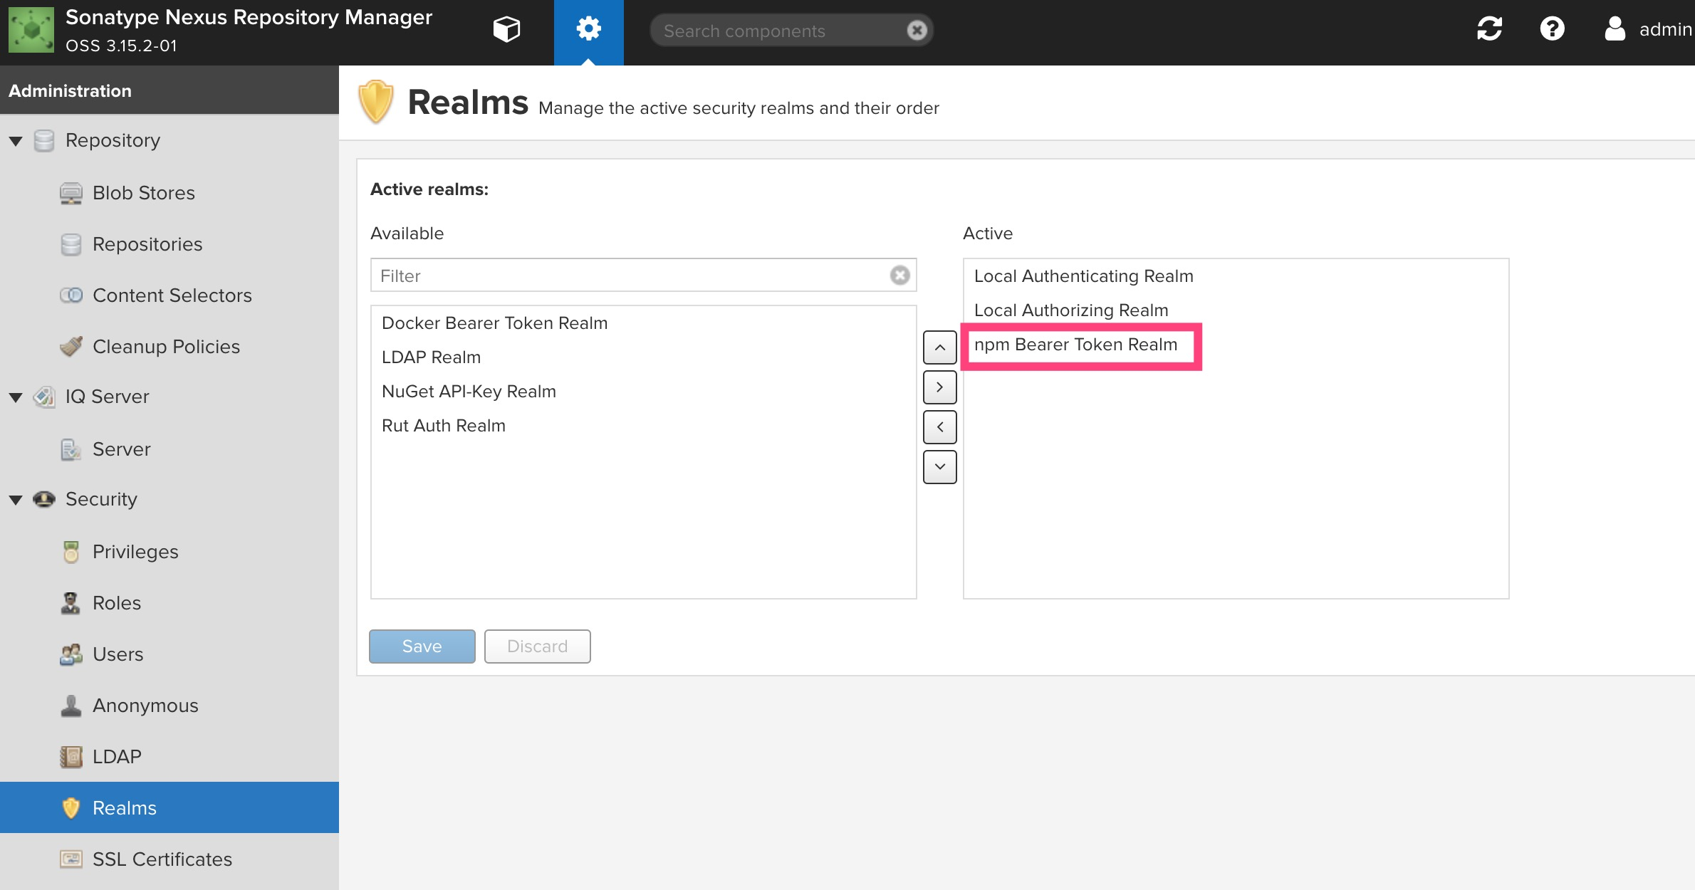Image resolution: width=1695 pixels, height=890 pixels.
Task: Click the Security category icon
Action: [44, 499]
